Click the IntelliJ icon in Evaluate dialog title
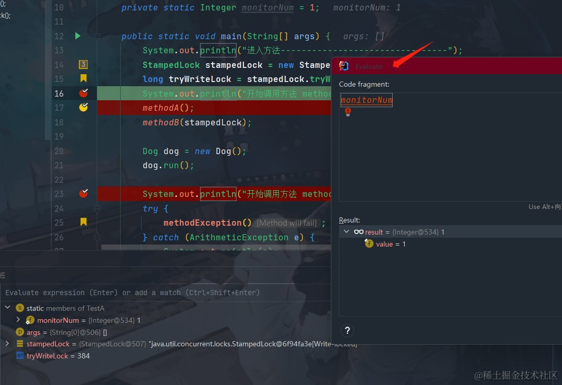 [344, 66]
